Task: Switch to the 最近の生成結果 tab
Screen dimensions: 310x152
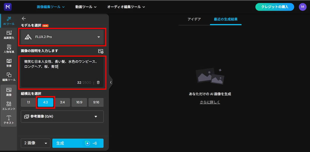Action: tap(226, 19)
